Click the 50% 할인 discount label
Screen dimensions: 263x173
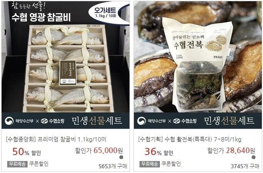point(27,152)
